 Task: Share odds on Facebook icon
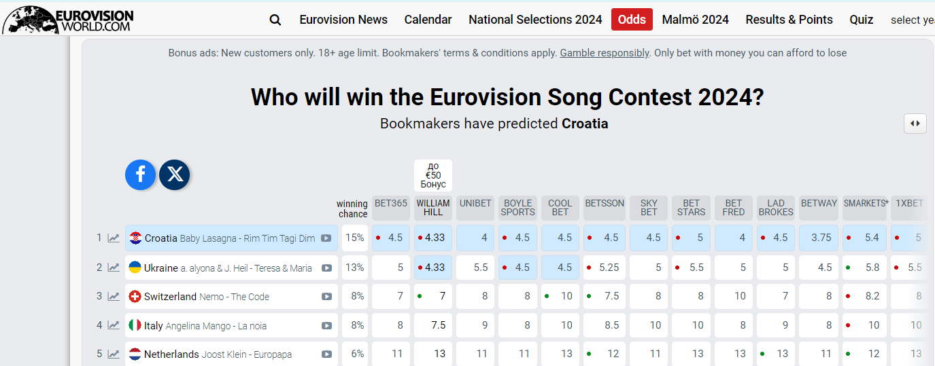click(141, 175)
